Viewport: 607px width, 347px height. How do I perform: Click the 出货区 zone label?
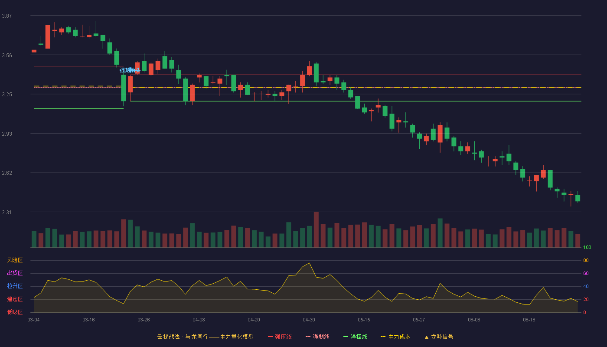click(15, 273)
